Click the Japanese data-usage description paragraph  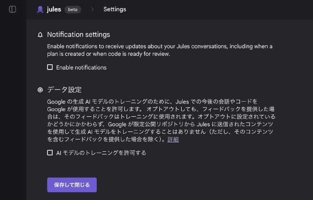click(x=161, y=121)
